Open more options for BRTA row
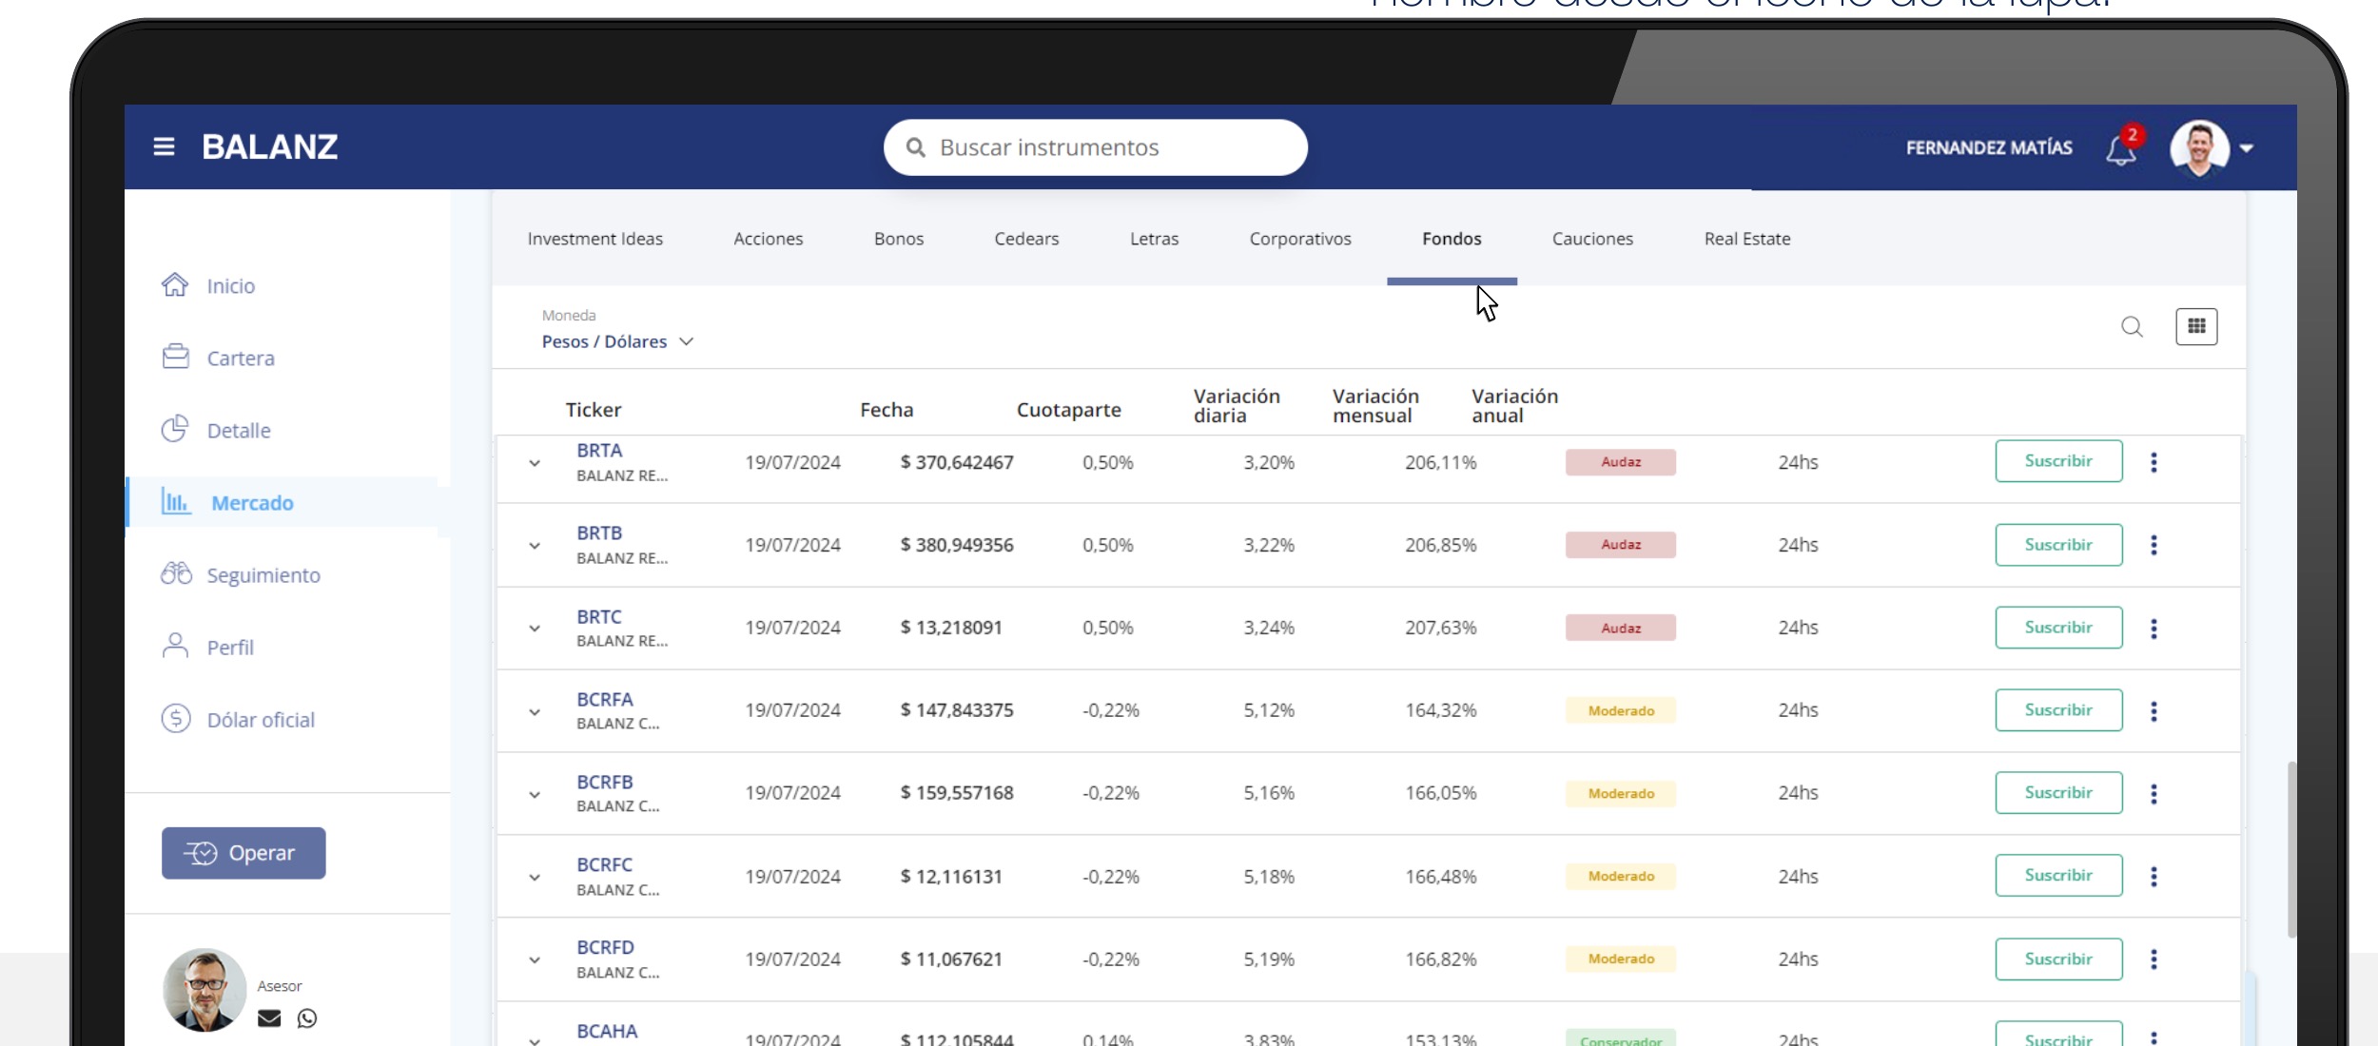2378x1046 pixels. coord(2154,462)
